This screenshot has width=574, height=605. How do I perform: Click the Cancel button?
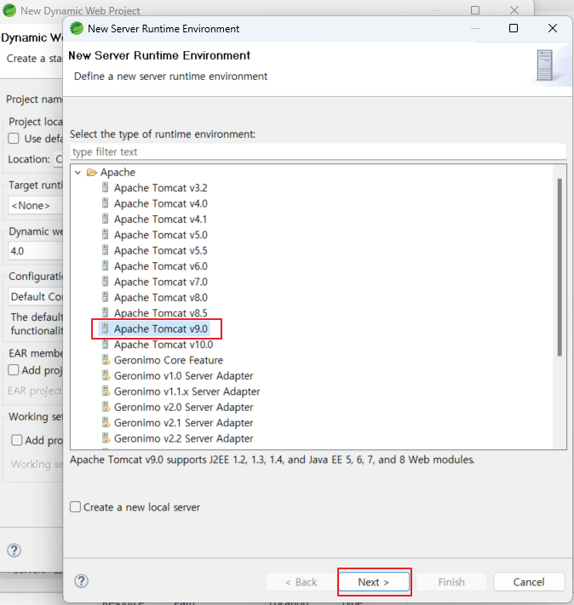click(529, 581)
